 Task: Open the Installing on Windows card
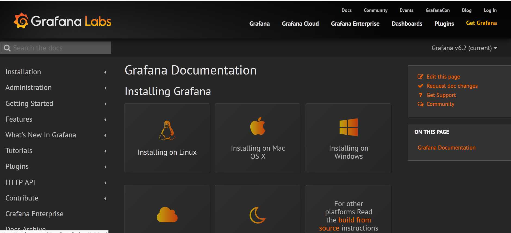point(348,138)
